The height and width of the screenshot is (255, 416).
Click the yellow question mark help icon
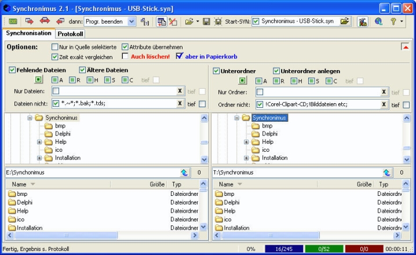[x=393, y=21]
